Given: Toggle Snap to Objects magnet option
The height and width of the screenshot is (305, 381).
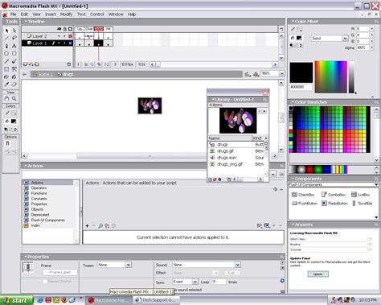Looking at the screenshot, I should (7, 143).
